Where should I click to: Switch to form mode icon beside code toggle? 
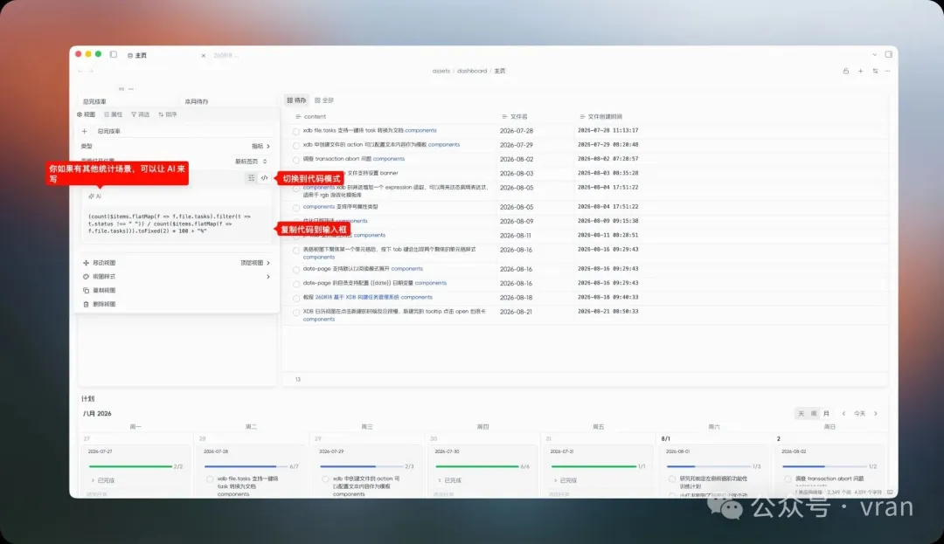(251, 178)
